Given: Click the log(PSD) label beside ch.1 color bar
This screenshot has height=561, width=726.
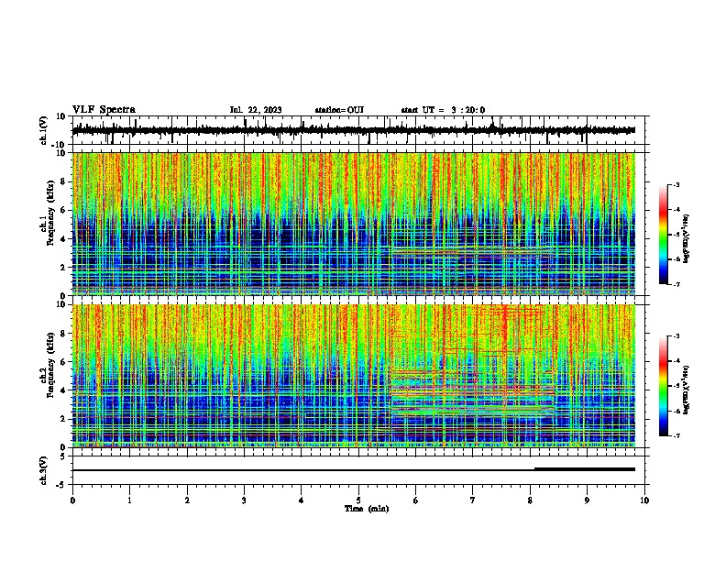Looking at the screenshot, I should point(687,238).
